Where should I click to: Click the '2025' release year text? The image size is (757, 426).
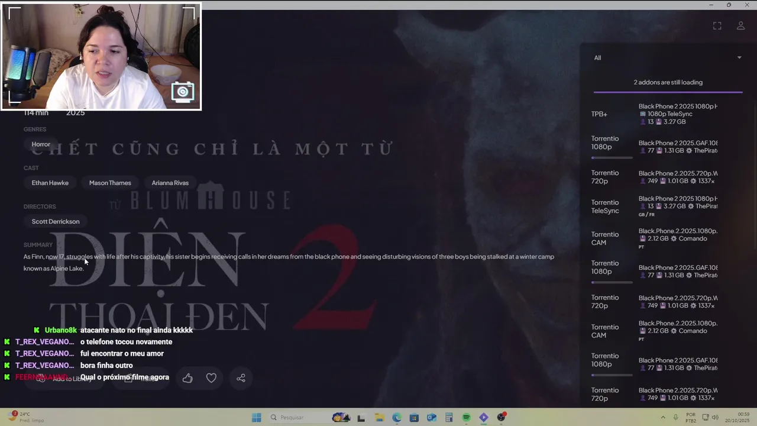(75, 112)
